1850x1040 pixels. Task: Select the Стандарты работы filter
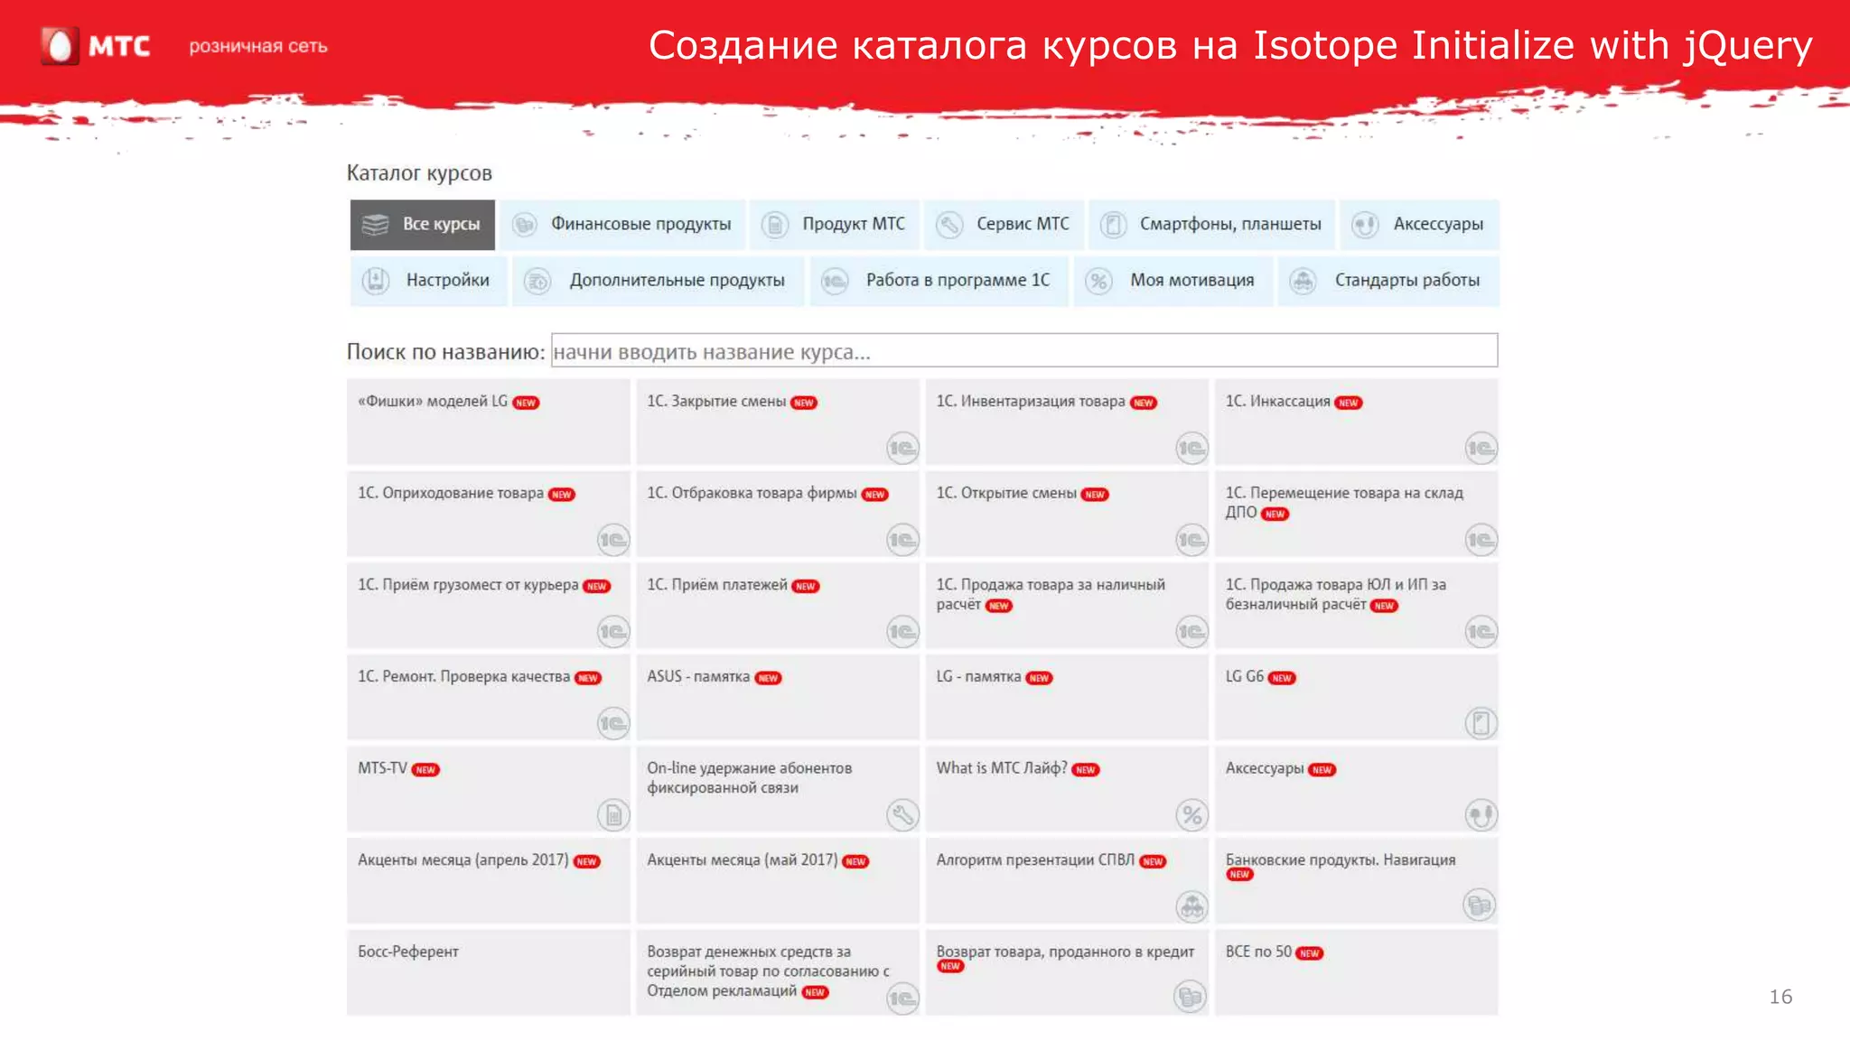click(x=1388, y=281)
